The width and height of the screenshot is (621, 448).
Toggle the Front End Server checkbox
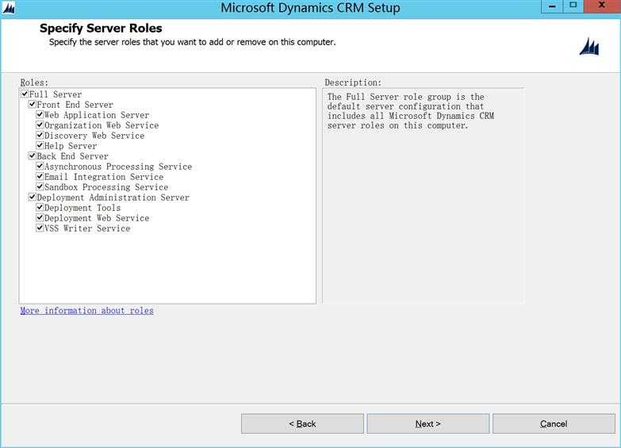pyautogui.click(x=33, y=104)
